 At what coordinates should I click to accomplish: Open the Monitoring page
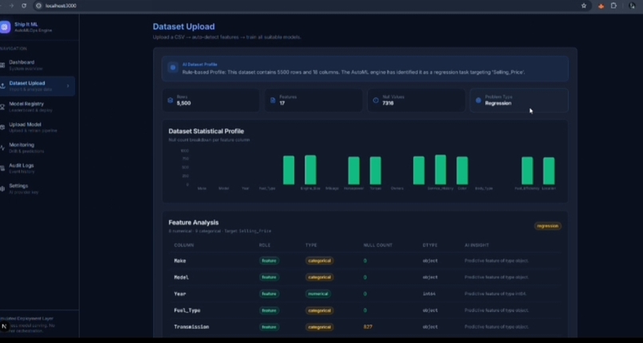pyautogui.click(x=37, y=148)
